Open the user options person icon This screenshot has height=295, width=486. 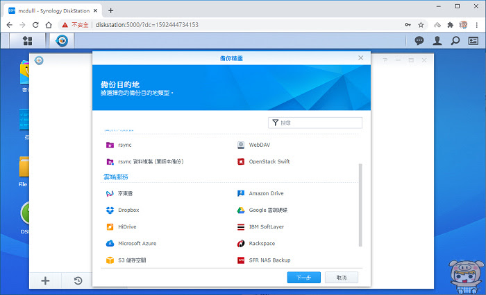tap(437, 40)
